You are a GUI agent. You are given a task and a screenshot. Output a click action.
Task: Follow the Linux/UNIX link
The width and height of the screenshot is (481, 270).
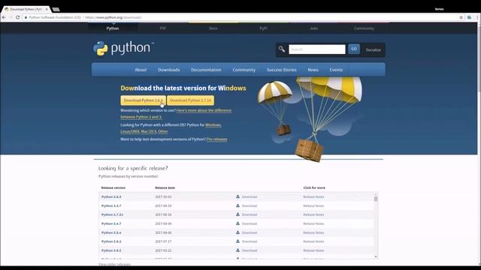(130, 131)
